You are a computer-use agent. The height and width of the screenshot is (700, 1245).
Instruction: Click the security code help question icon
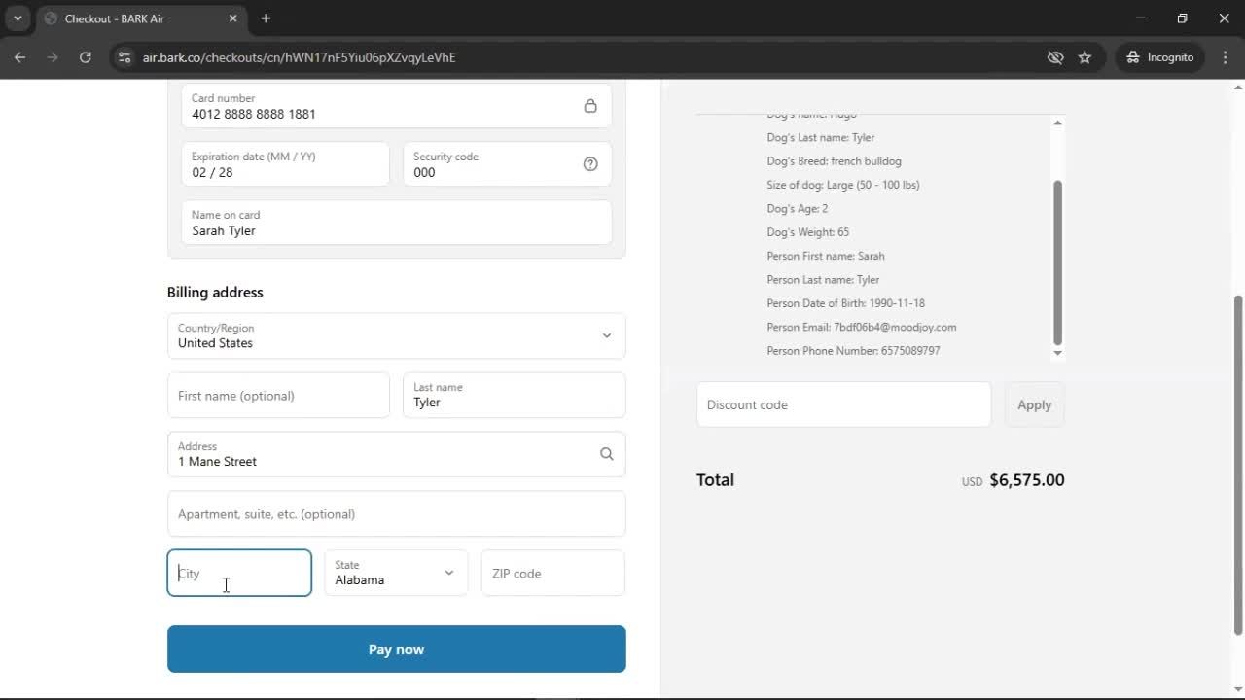[x=590, y=164]
